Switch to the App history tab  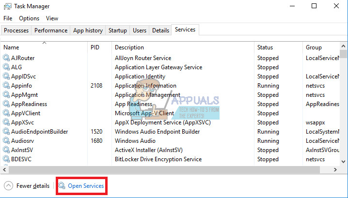point(88,30)
